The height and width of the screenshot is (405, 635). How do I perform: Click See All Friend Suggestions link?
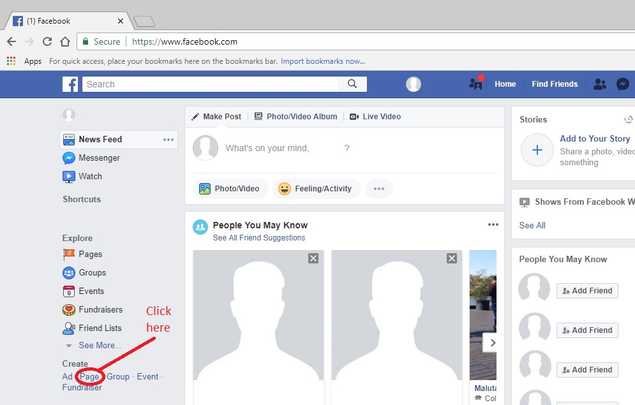click(x=258, y=238)
